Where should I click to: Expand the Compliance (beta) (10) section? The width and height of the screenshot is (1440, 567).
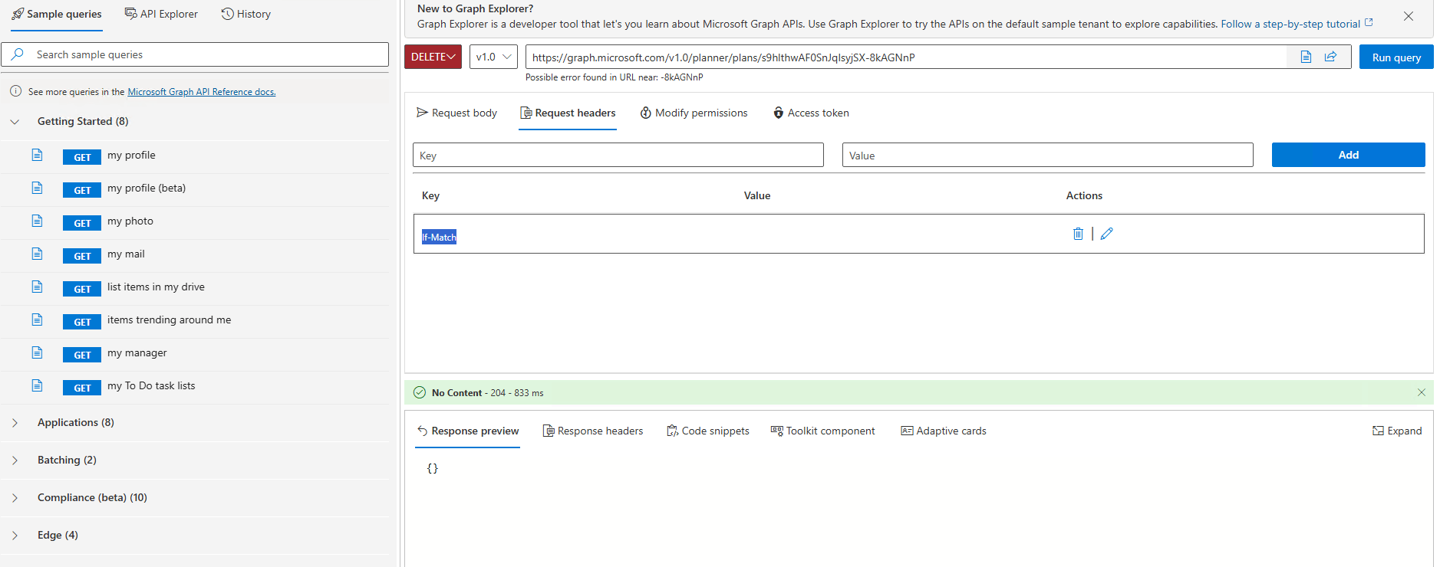(x=15, y=497)
